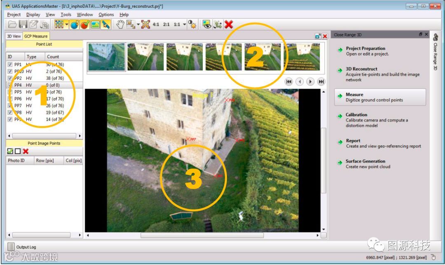Toggle the checkbox for point PP9

pyautogui.click(x=10, y=119)
